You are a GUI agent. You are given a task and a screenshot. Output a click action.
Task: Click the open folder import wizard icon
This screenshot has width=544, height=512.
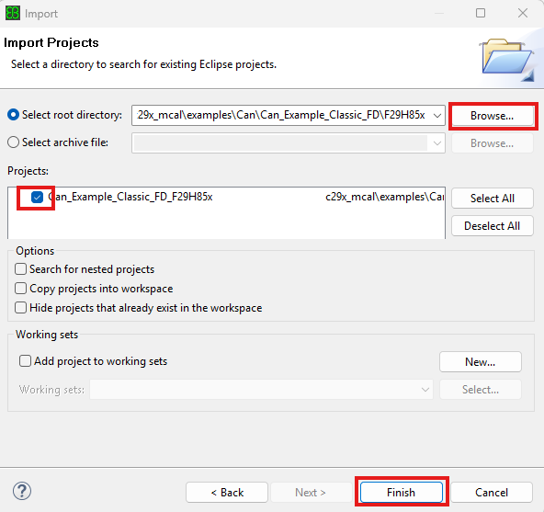pyautogui.click(x=507, y=59)
